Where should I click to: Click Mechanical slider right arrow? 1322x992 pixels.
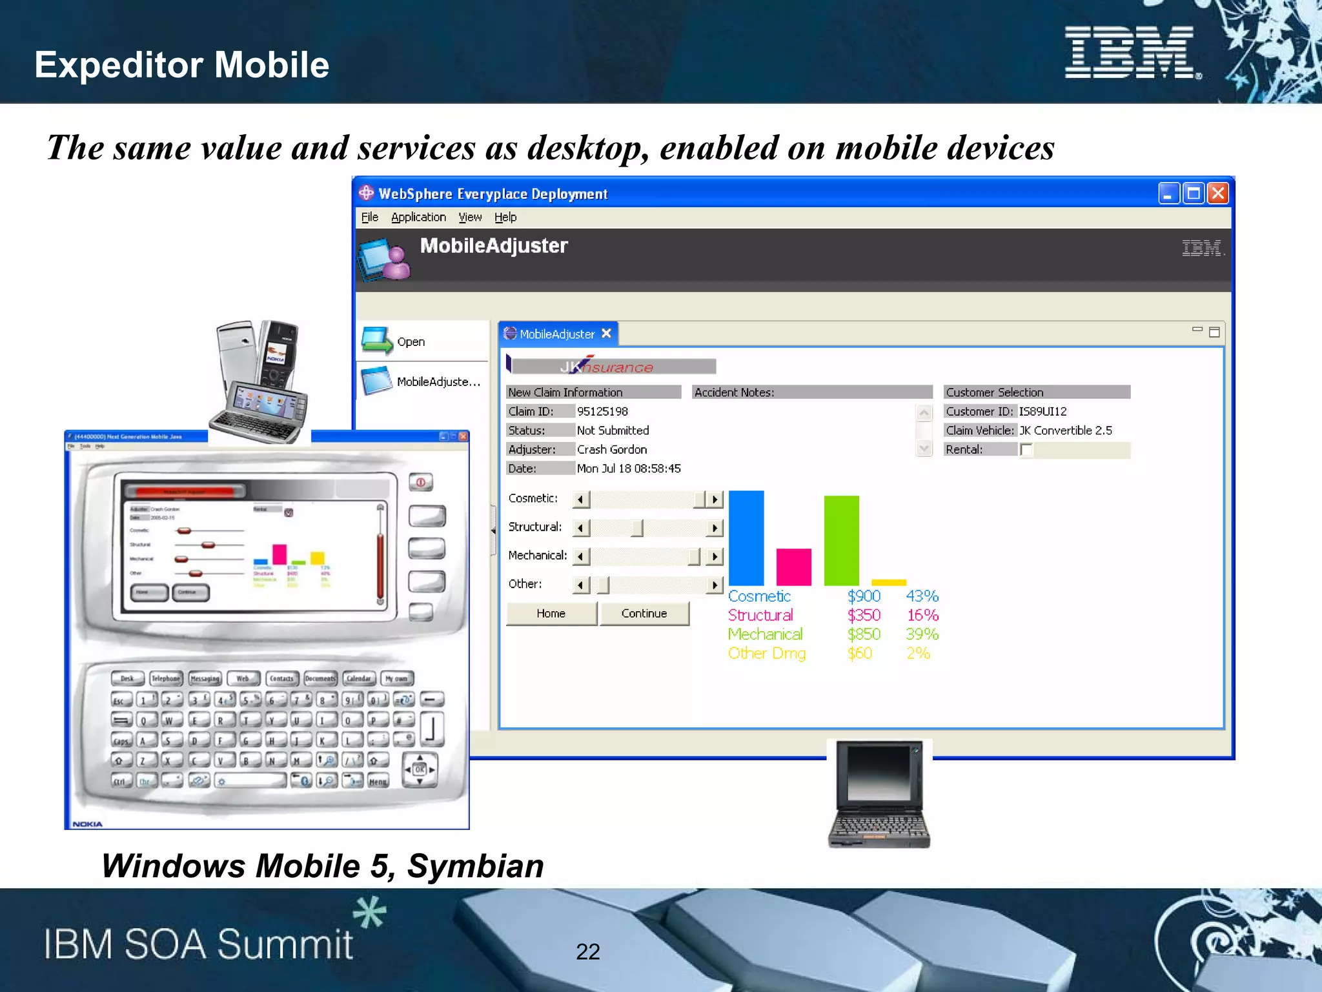click(715, 556)
